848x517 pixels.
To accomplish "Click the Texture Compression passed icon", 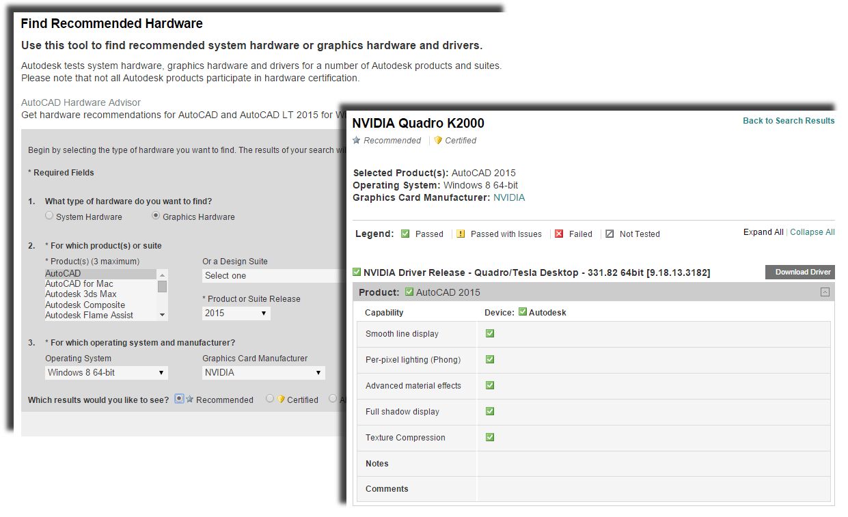I will (490, 437).
